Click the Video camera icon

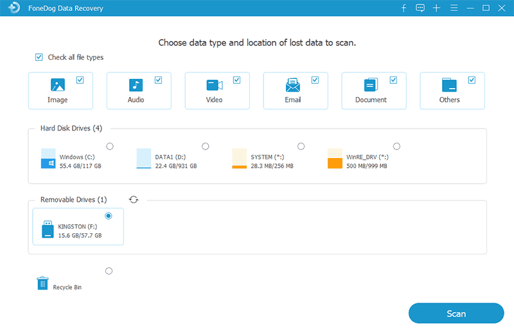[x=214, y=85]
